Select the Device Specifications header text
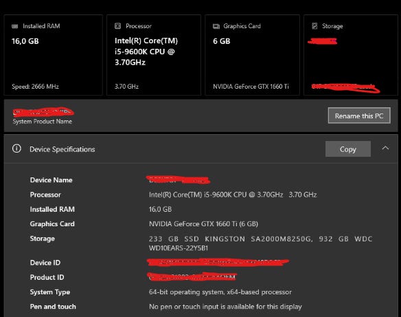 click(x=62, y=149)
